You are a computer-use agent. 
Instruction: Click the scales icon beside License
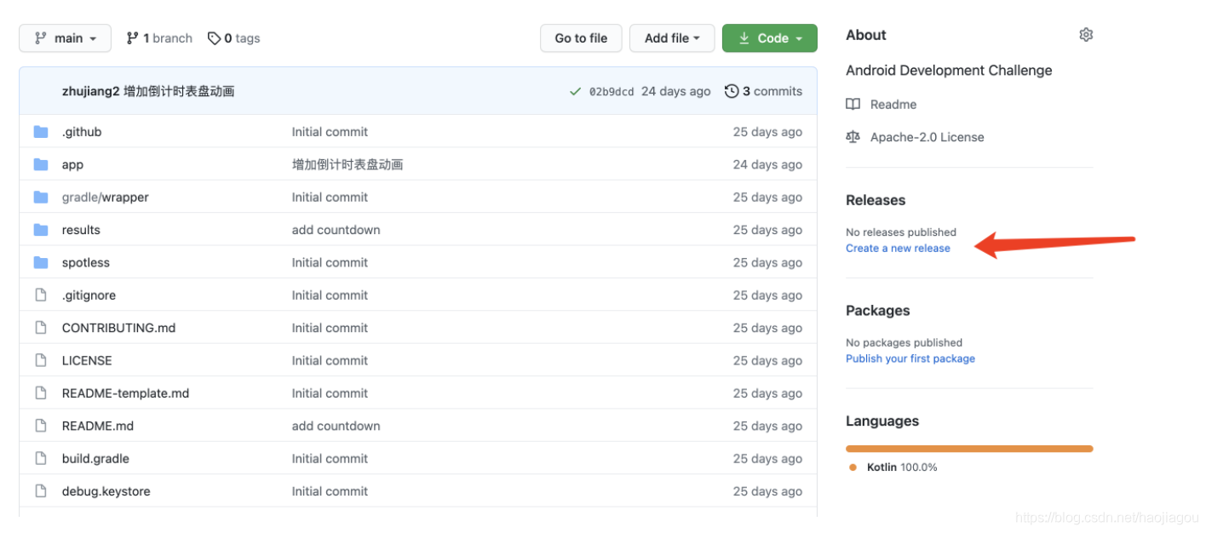point(853,137)
